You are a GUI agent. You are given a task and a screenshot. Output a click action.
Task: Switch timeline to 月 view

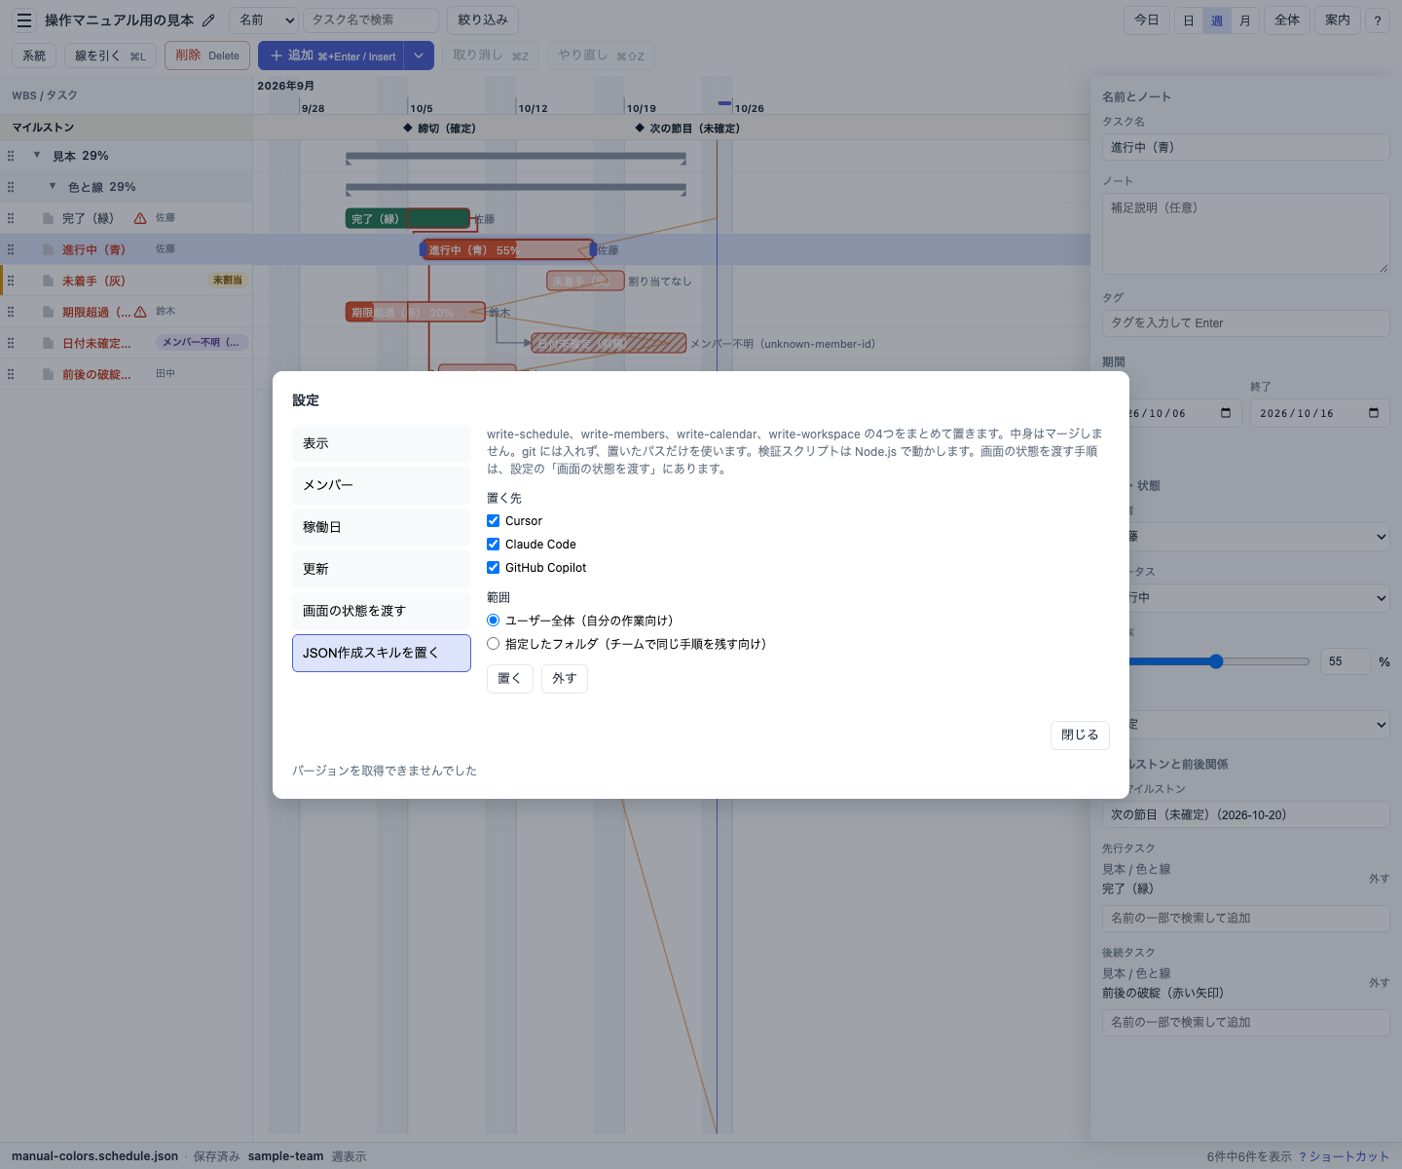[1245, 20]
